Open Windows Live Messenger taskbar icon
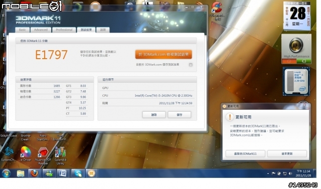Image resolution: width=321 pixels, height=189 pixels. pos(49,173)
